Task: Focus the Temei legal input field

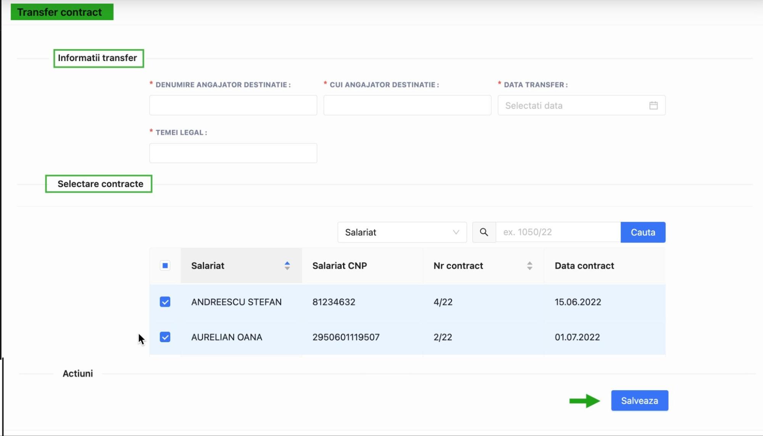Action: point(233,153)
